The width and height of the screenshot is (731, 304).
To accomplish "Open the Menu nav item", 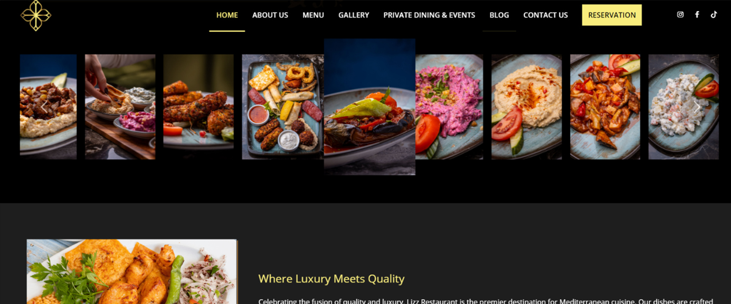I will pos(313,15).
